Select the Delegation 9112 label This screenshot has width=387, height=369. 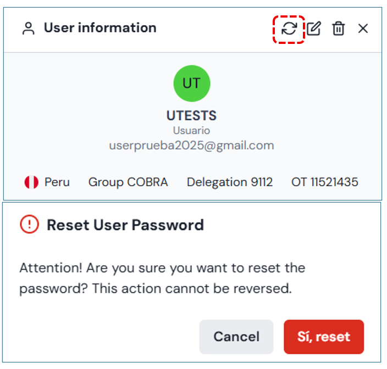230,182
